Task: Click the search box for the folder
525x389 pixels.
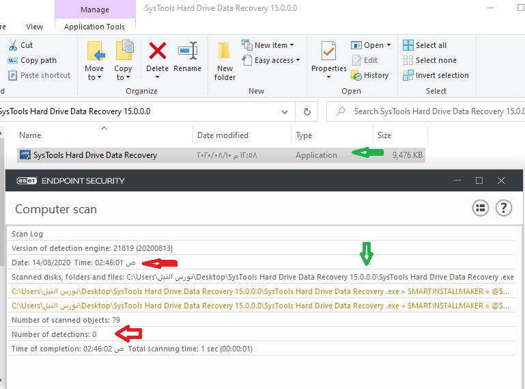Action: point(430,111)
